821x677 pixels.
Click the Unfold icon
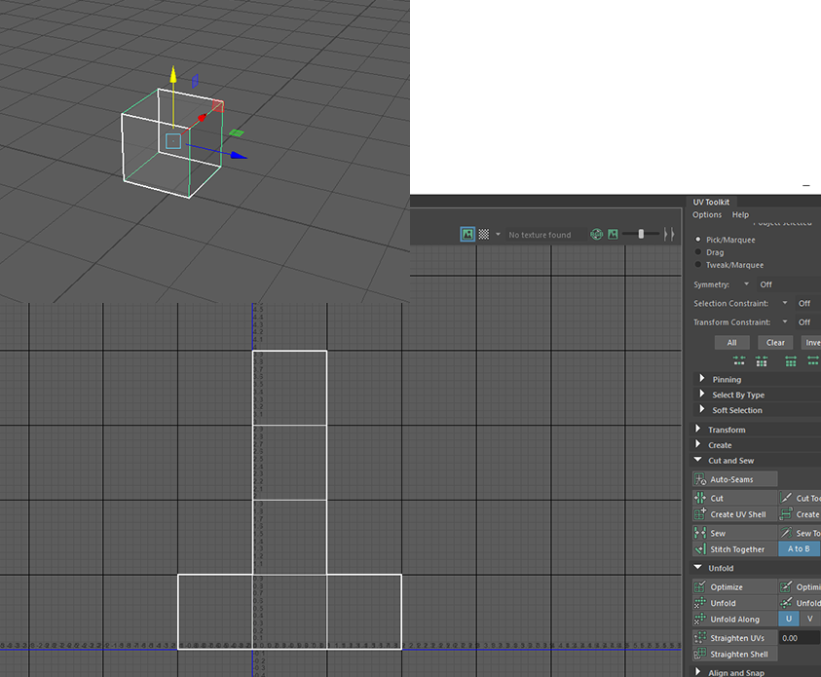pyautogui.click(x=700, y=603)
